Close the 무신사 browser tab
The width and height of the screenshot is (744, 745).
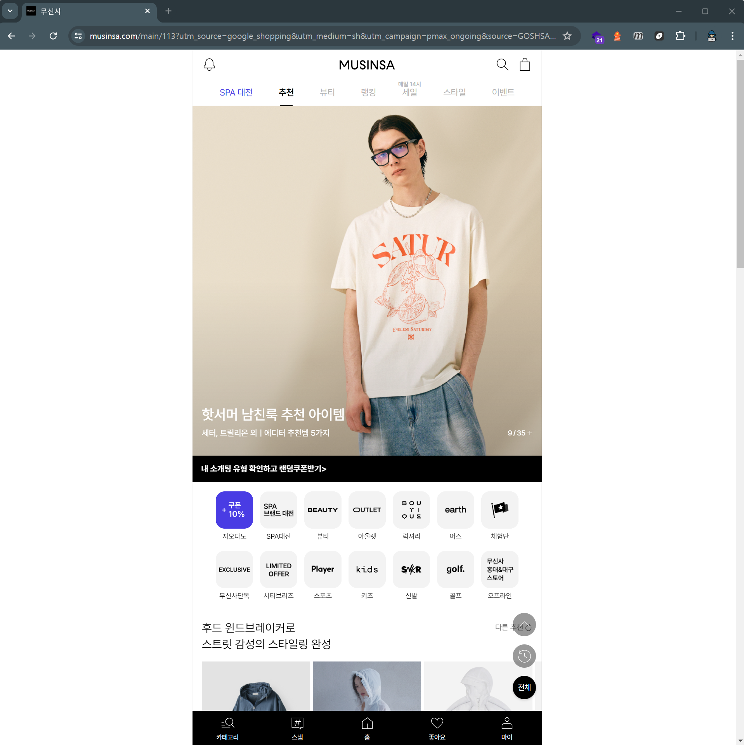[147, 11]
